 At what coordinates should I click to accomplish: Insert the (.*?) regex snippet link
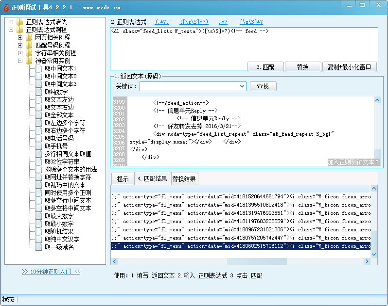click(x=162, y=22)
